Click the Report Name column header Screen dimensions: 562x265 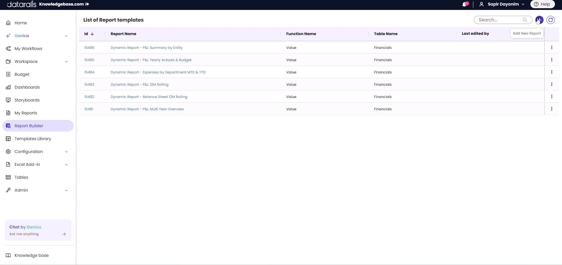tap(123, 34)
